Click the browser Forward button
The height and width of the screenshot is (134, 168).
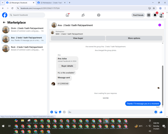(8, 8)
